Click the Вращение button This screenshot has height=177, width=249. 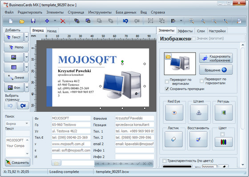pos(216,70)
